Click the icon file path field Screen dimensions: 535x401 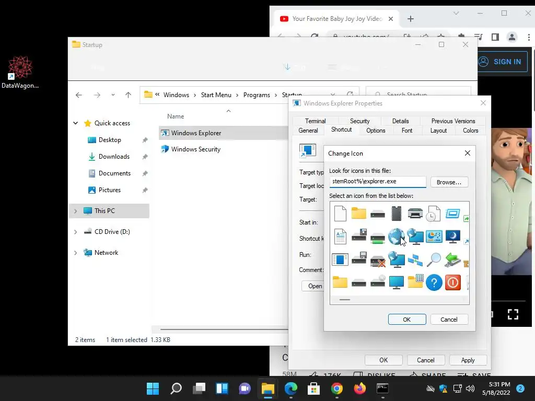(378, 181)
